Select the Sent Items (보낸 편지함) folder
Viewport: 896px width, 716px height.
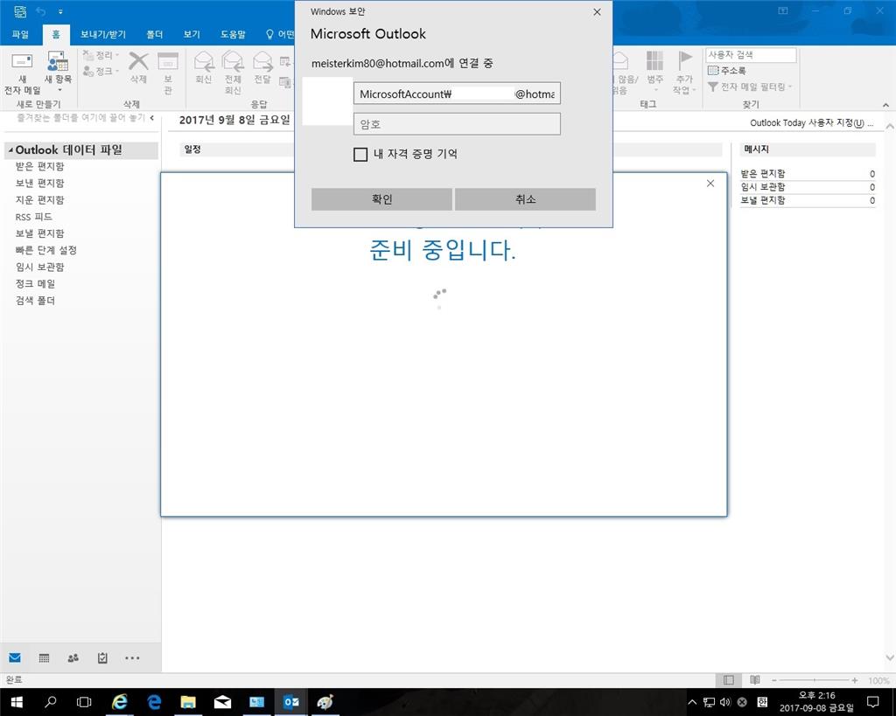click(40, 183)
